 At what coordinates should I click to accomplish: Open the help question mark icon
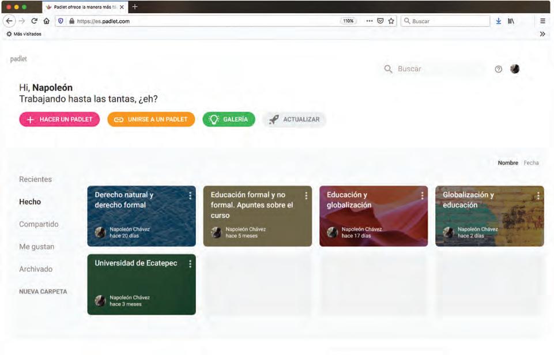click(x=498, y=69)
